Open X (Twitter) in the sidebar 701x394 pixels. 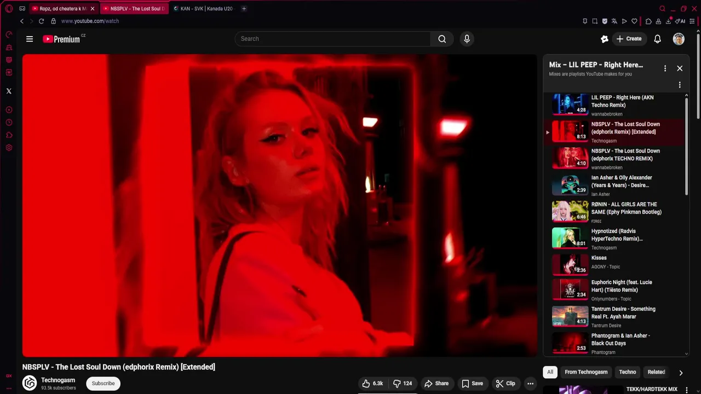pos(9,91)
